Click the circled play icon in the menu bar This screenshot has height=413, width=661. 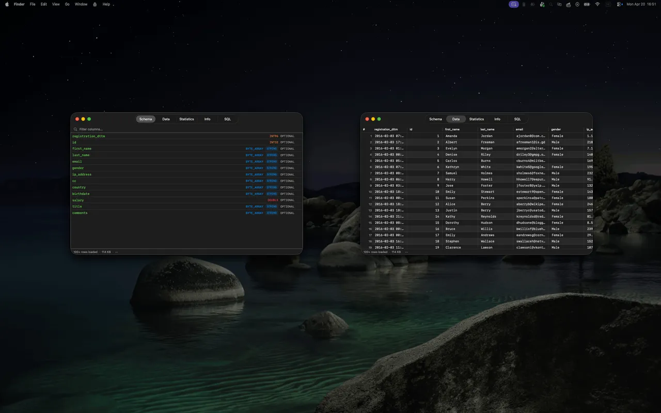click(x=577, y=4)
